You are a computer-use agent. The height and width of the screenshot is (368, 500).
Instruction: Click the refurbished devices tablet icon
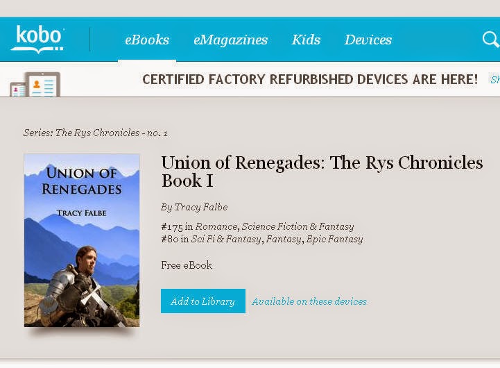(35, 85)
